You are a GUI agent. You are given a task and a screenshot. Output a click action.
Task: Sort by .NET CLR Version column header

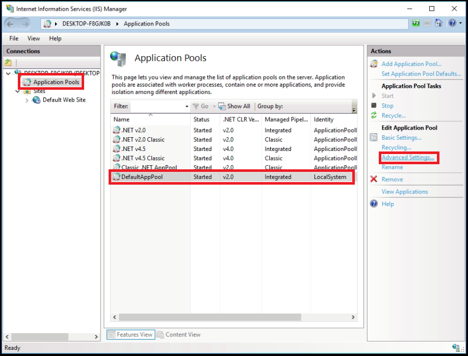pos(241,119)
